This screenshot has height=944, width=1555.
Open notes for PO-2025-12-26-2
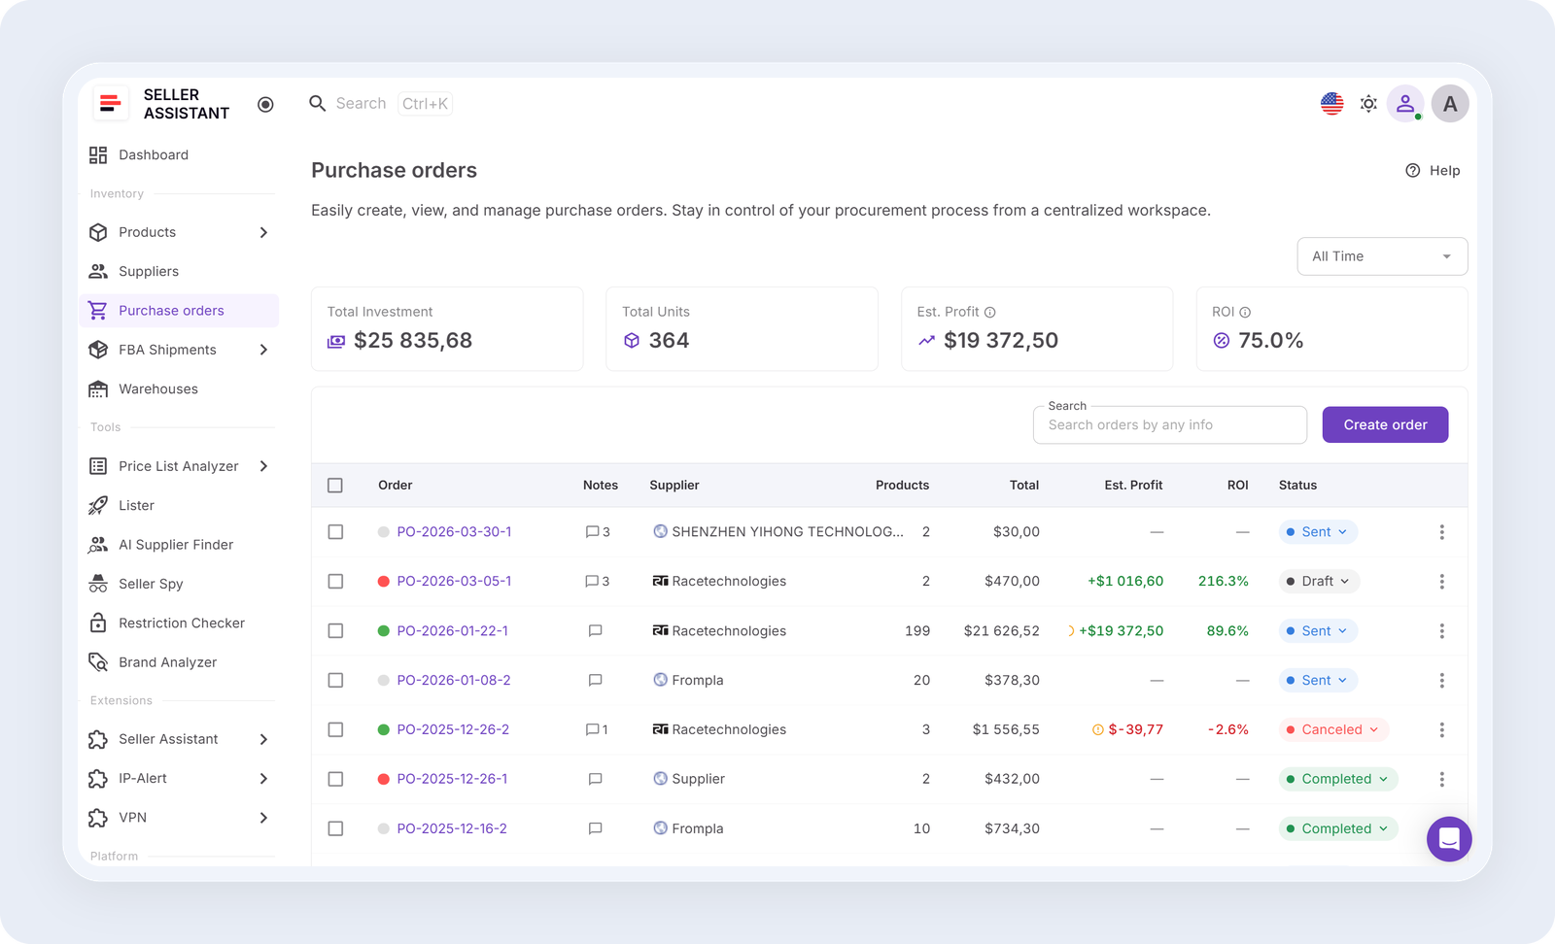click(x=597, y=729)
